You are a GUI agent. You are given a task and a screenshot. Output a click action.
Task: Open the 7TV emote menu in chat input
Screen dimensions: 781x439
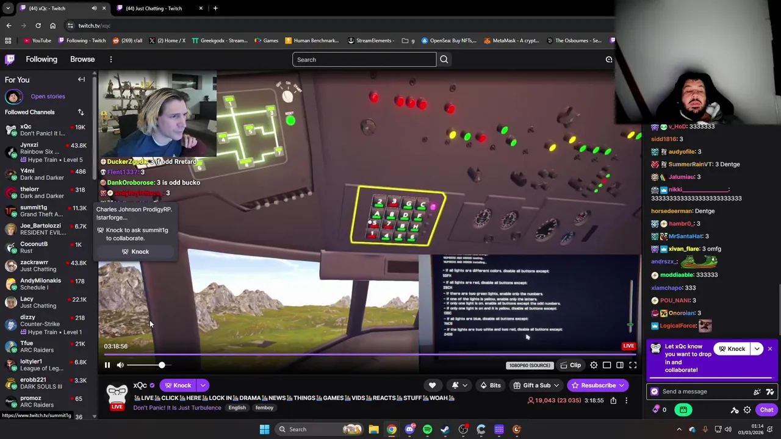770,392
